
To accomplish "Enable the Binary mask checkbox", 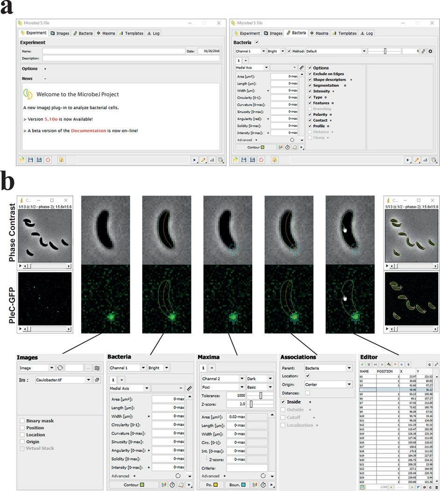I will click(x=22, y=421).
